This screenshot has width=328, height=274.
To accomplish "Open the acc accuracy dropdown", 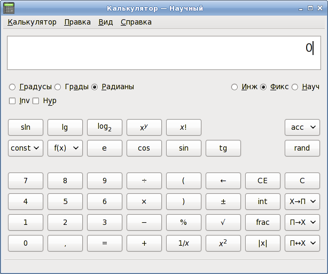I will click(x=302, y=127).
